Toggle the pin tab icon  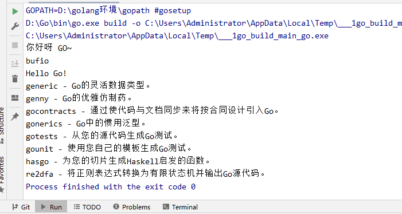[x=15, y=117]
